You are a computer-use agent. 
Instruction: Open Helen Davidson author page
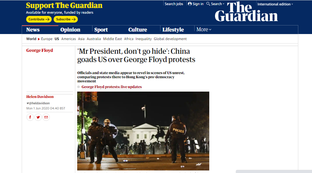pos(40,97)
